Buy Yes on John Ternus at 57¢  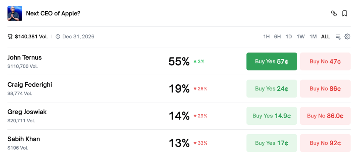(x=272, y=61)
